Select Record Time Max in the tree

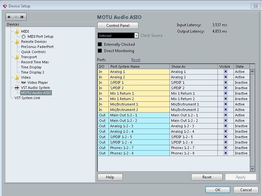pyautogui.click(x=35, y=62)
